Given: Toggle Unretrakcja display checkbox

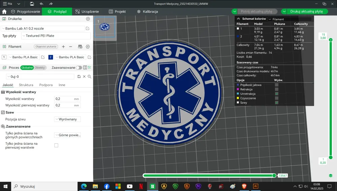Looking at the screenshot, I should 277,94.
